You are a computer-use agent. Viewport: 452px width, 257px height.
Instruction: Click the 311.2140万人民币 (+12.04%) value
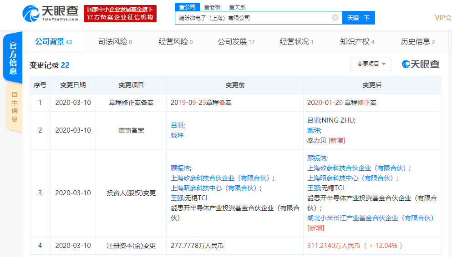coord(355,246)
